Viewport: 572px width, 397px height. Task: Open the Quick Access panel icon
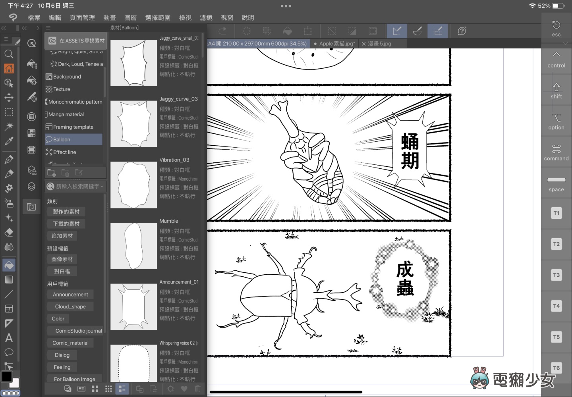click(x=31, y=43)
